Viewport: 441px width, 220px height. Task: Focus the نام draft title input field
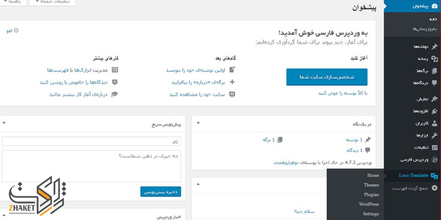92,141
